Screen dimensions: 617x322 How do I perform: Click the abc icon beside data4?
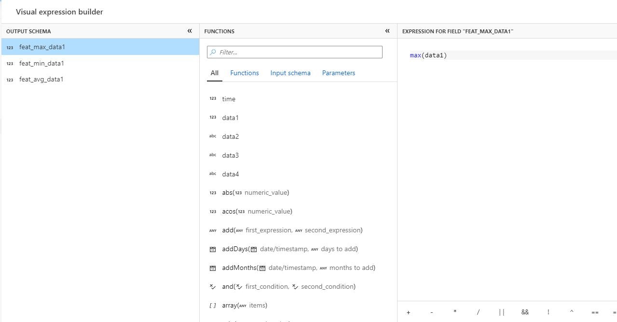coord(212,174)
